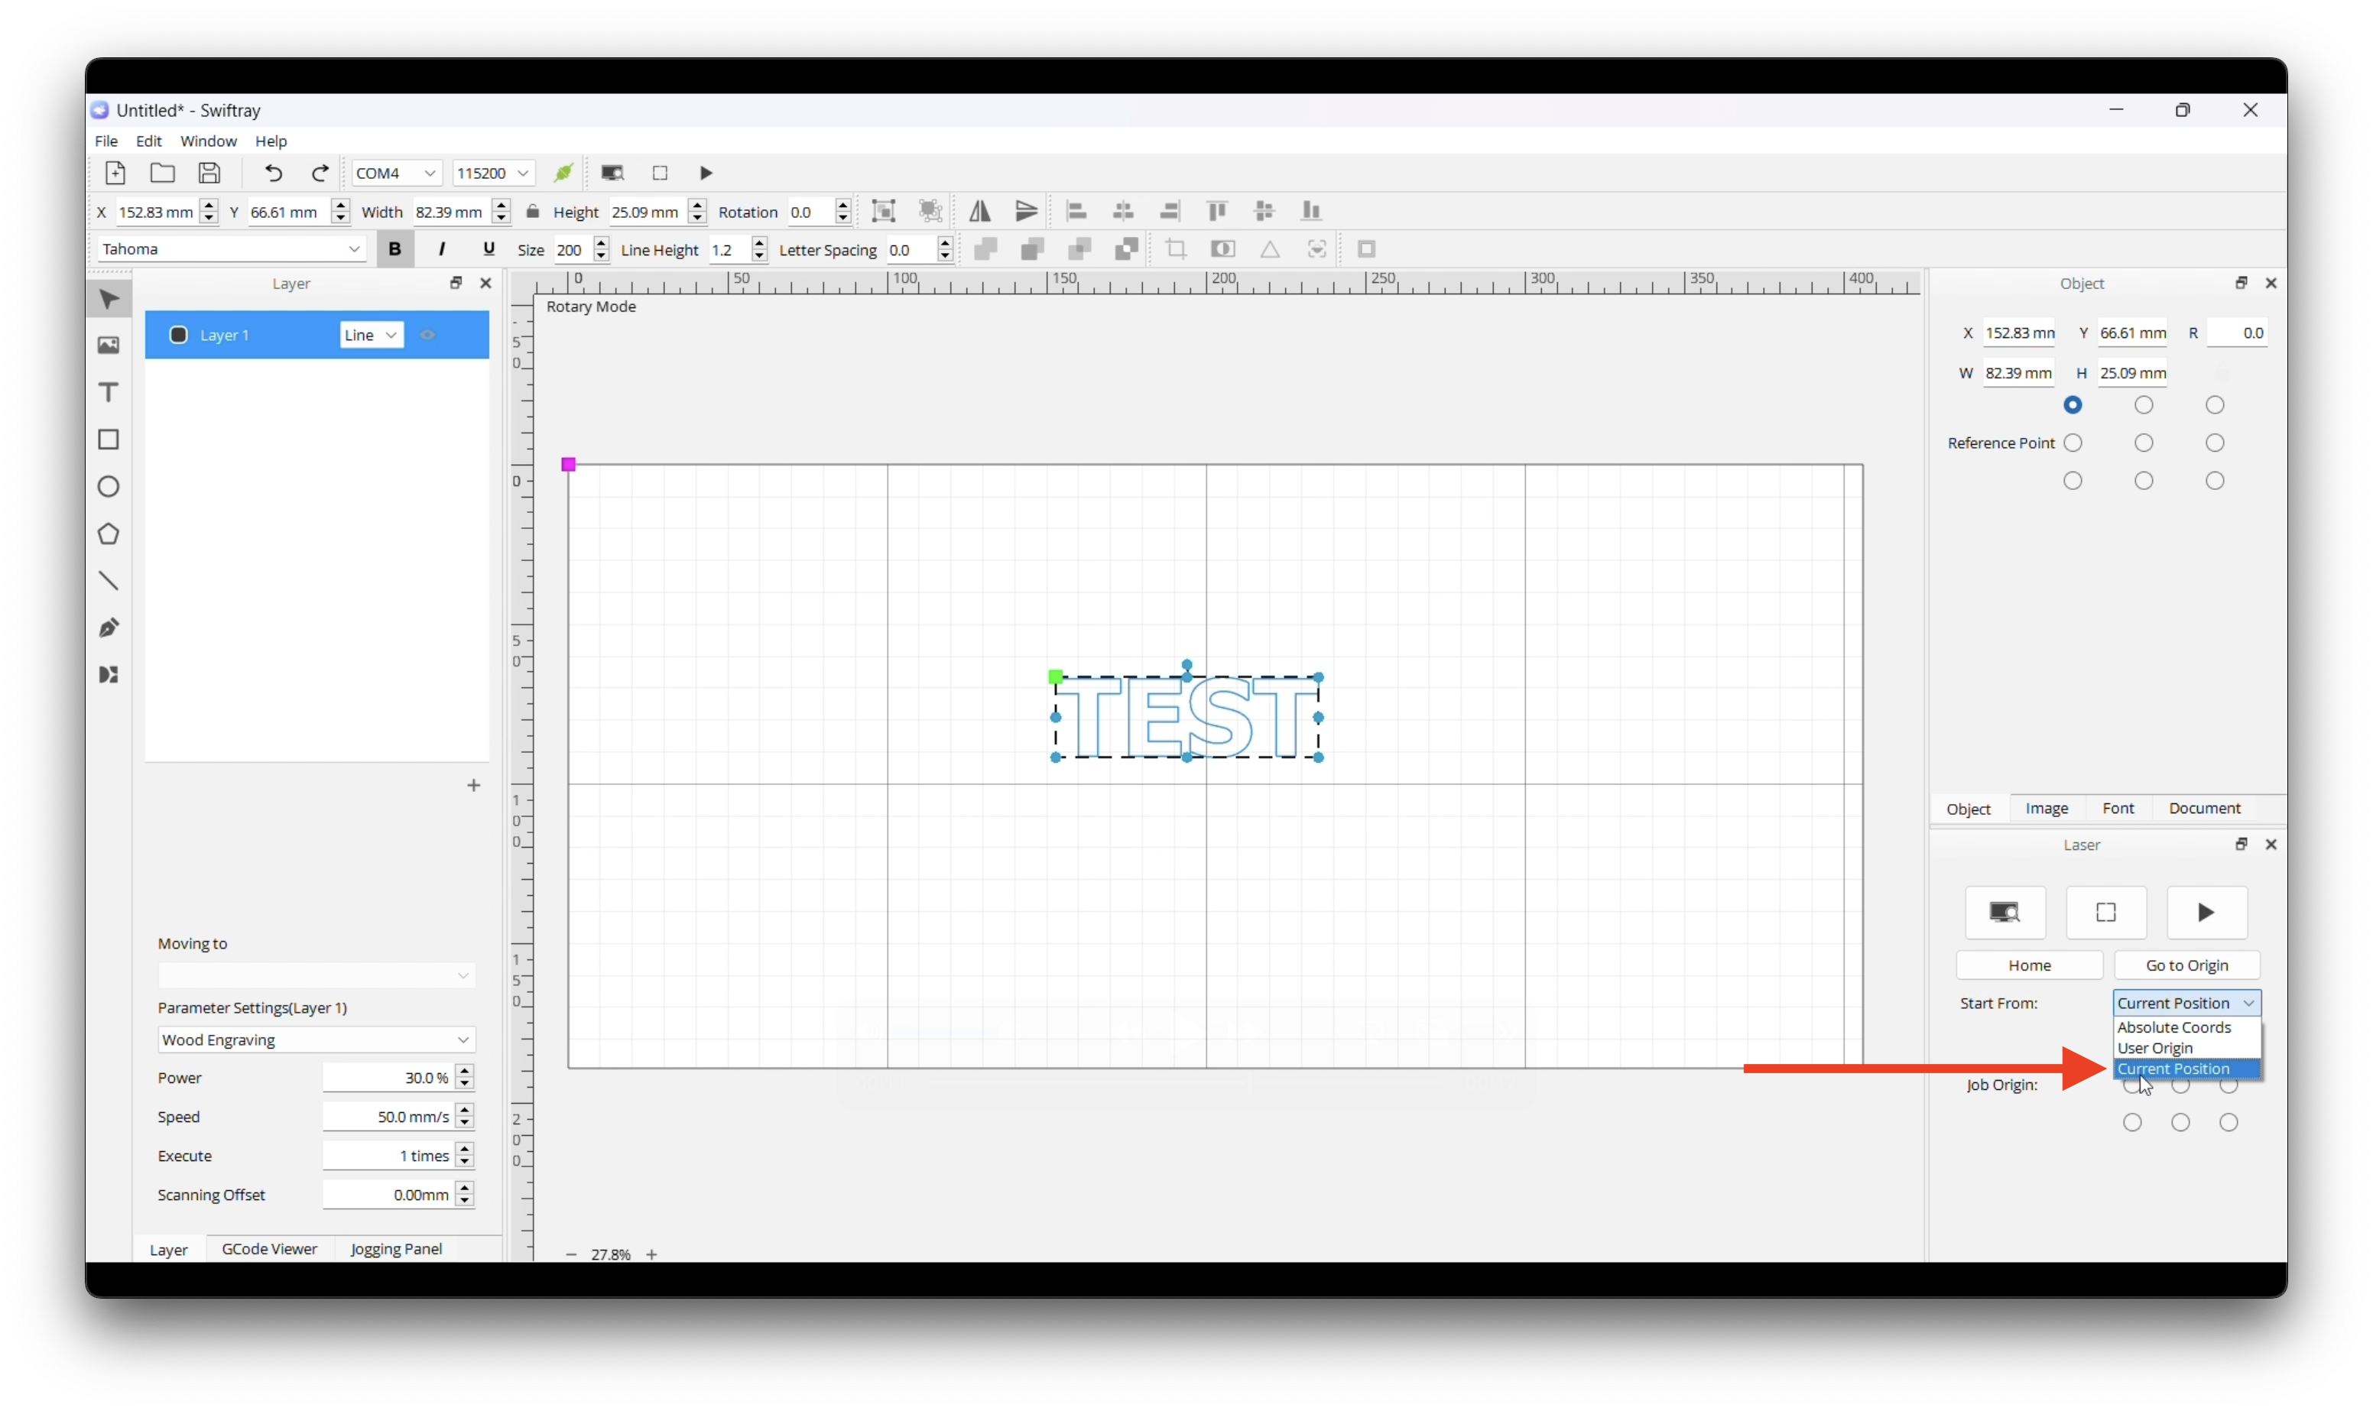Click the group objects icon
The image size is (2373, 1411).
click(x=885, y=211)
